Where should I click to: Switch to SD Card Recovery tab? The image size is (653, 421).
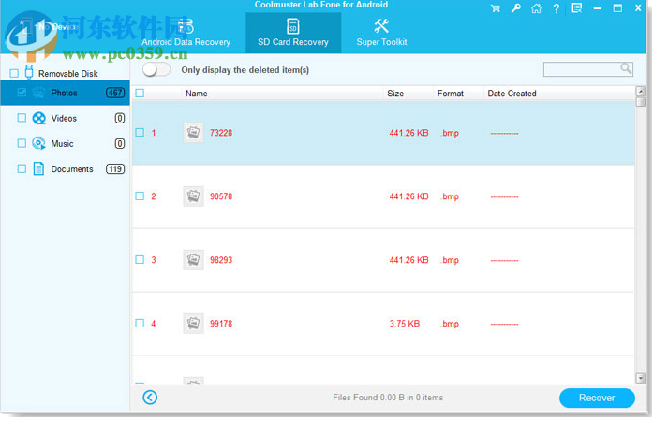click(293, 33)
